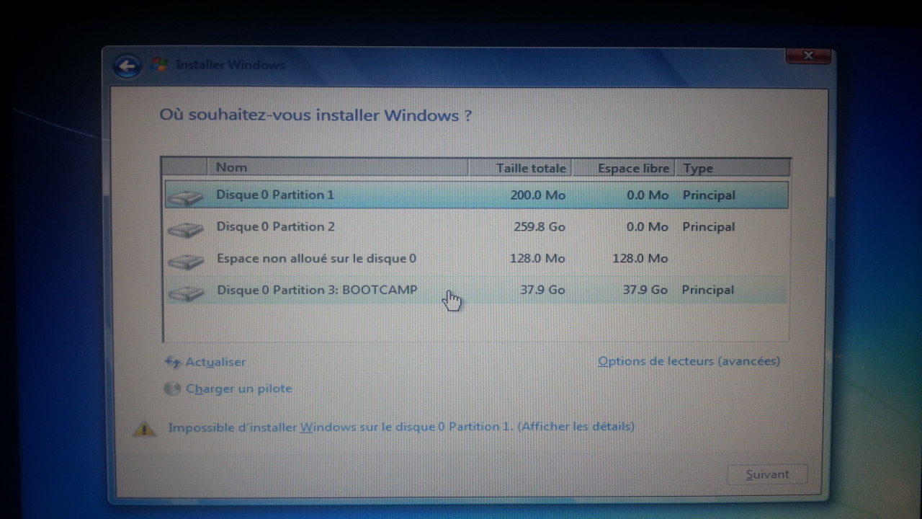The width and height of the screenshot is (922, 519).
Task: Click the Principal type of Partition 1
Action: tap(709, 195)
